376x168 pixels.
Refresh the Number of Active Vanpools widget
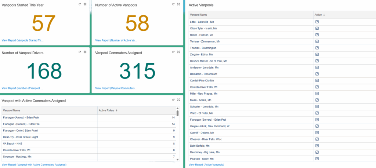[173, 4]
